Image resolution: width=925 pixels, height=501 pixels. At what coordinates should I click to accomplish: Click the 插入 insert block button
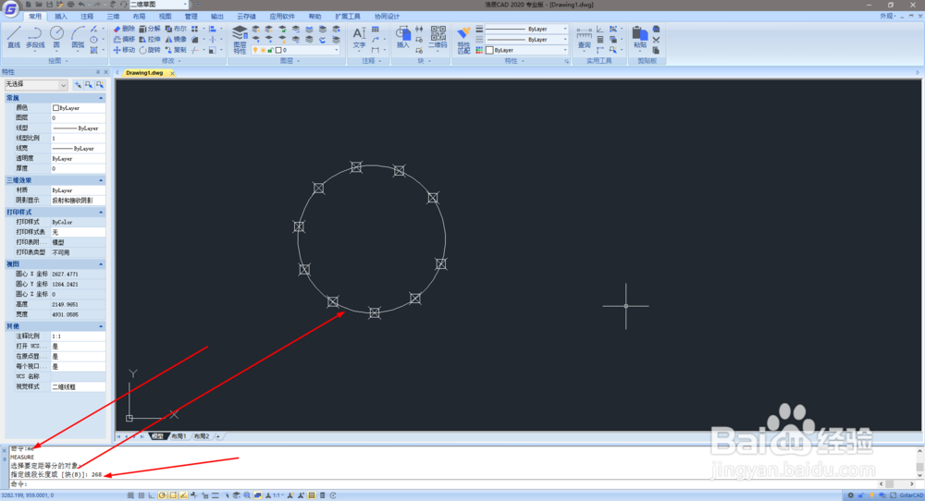[x=403, y=37]
